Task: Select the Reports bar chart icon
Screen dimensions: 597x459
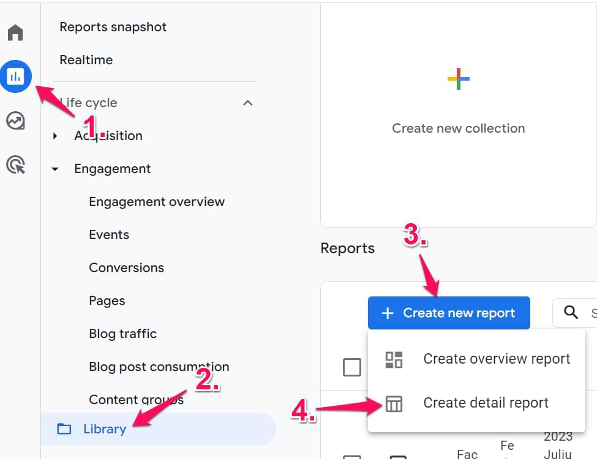Action: click(x=15, y=76)
